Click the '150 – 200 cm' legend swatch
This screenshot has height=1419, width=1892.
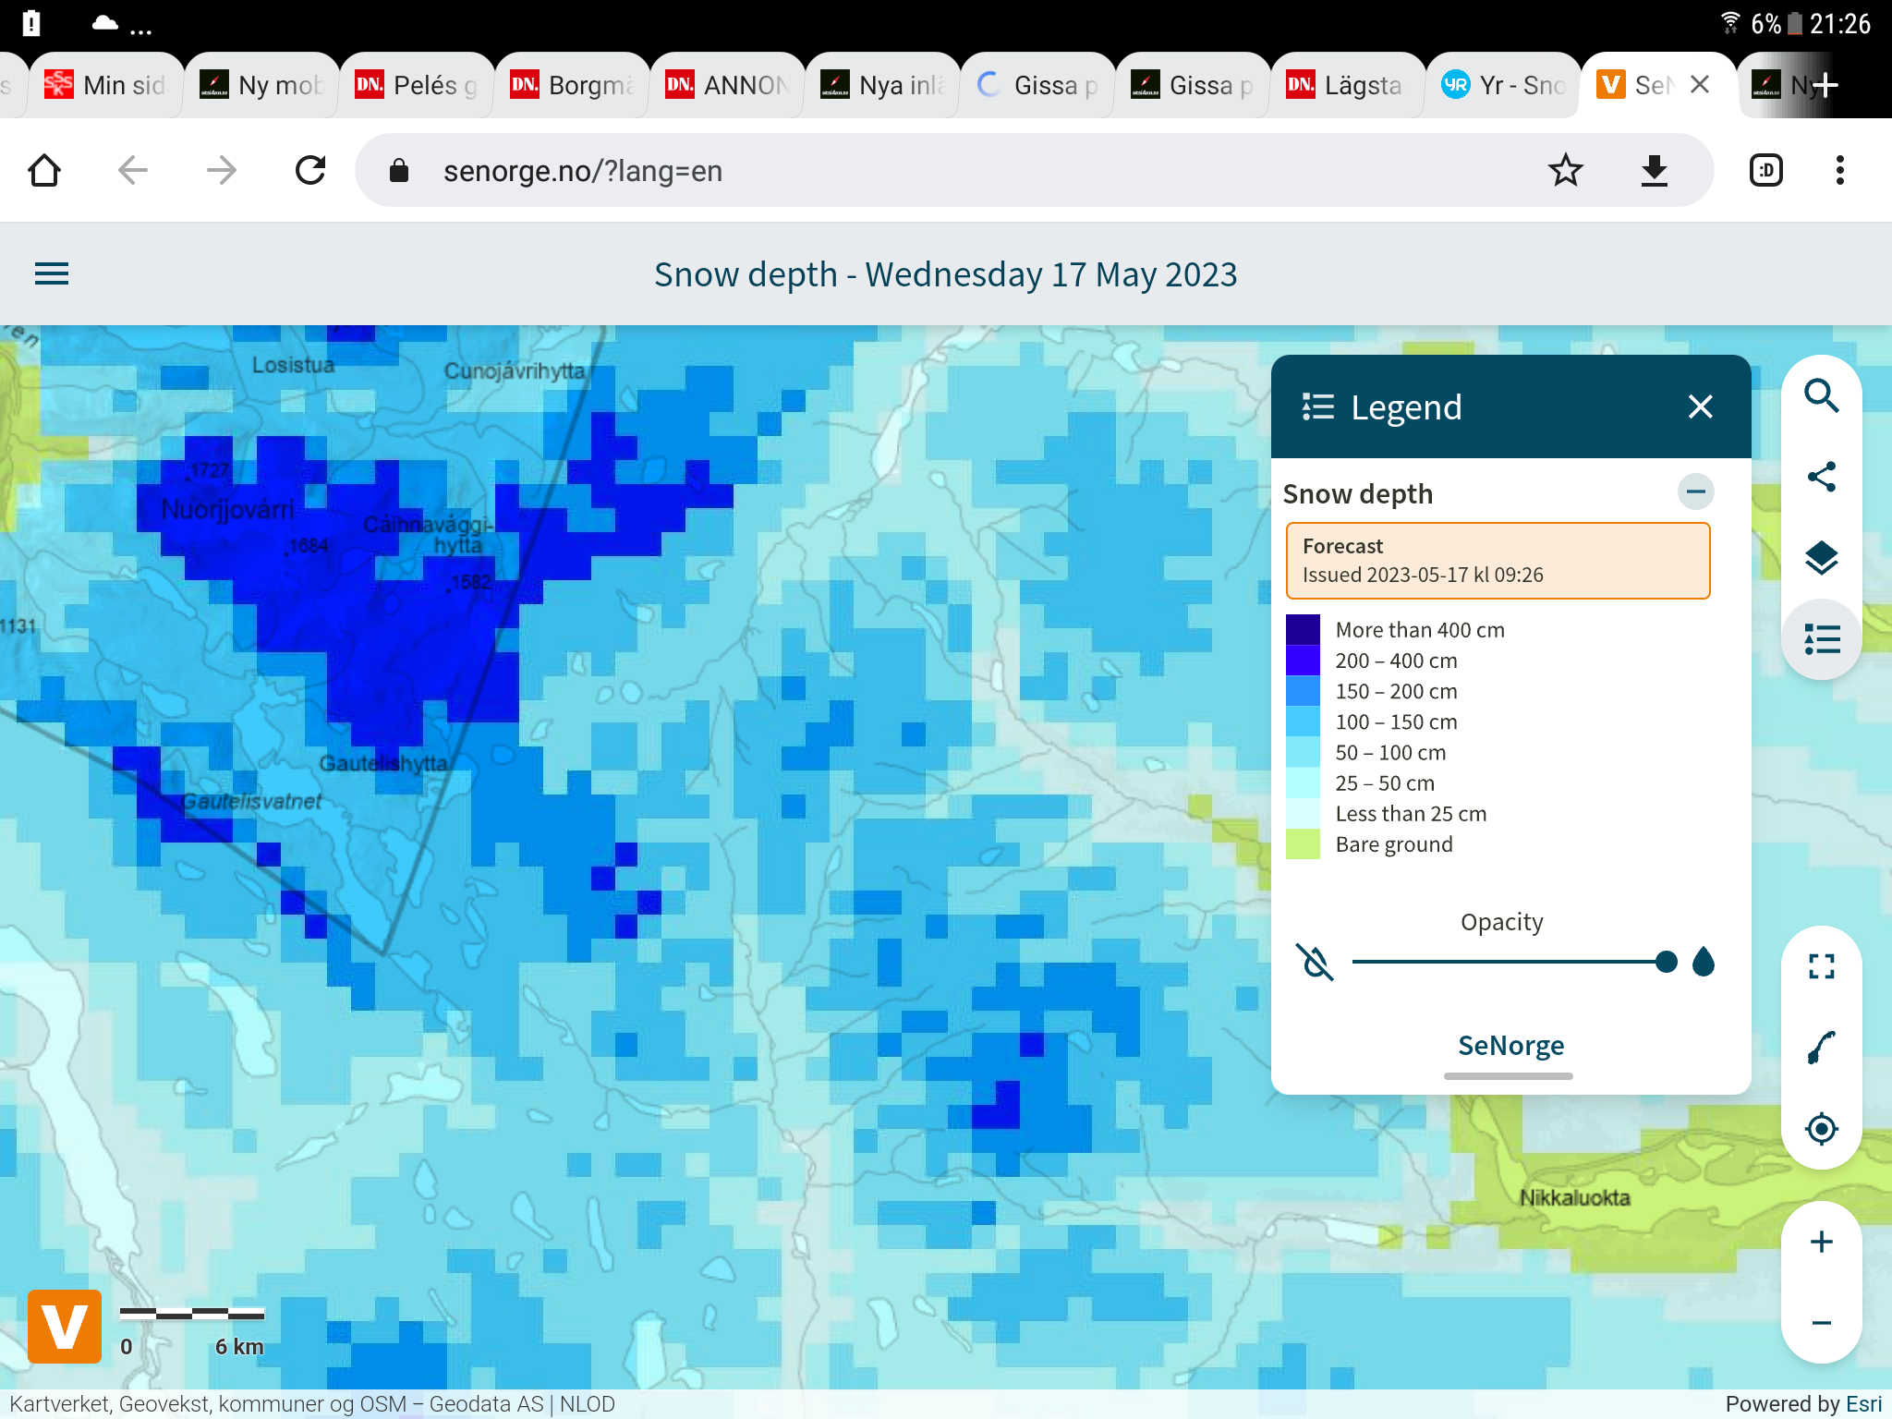(x=1303, y=691)
